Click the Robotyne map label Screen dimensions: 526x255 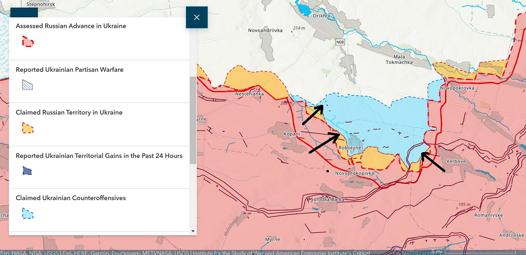(x=350, y=148)
